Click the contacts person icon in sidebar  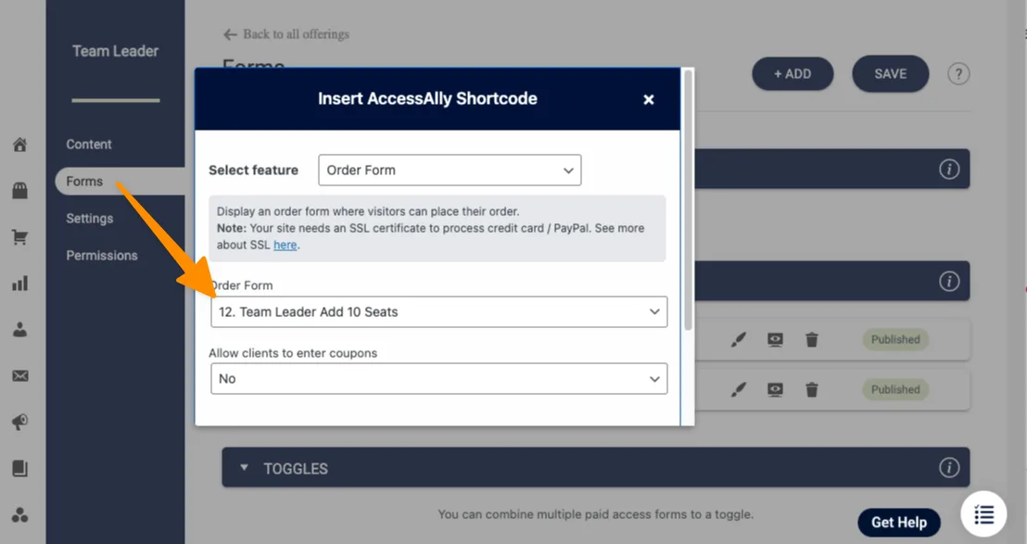(20, 329)
